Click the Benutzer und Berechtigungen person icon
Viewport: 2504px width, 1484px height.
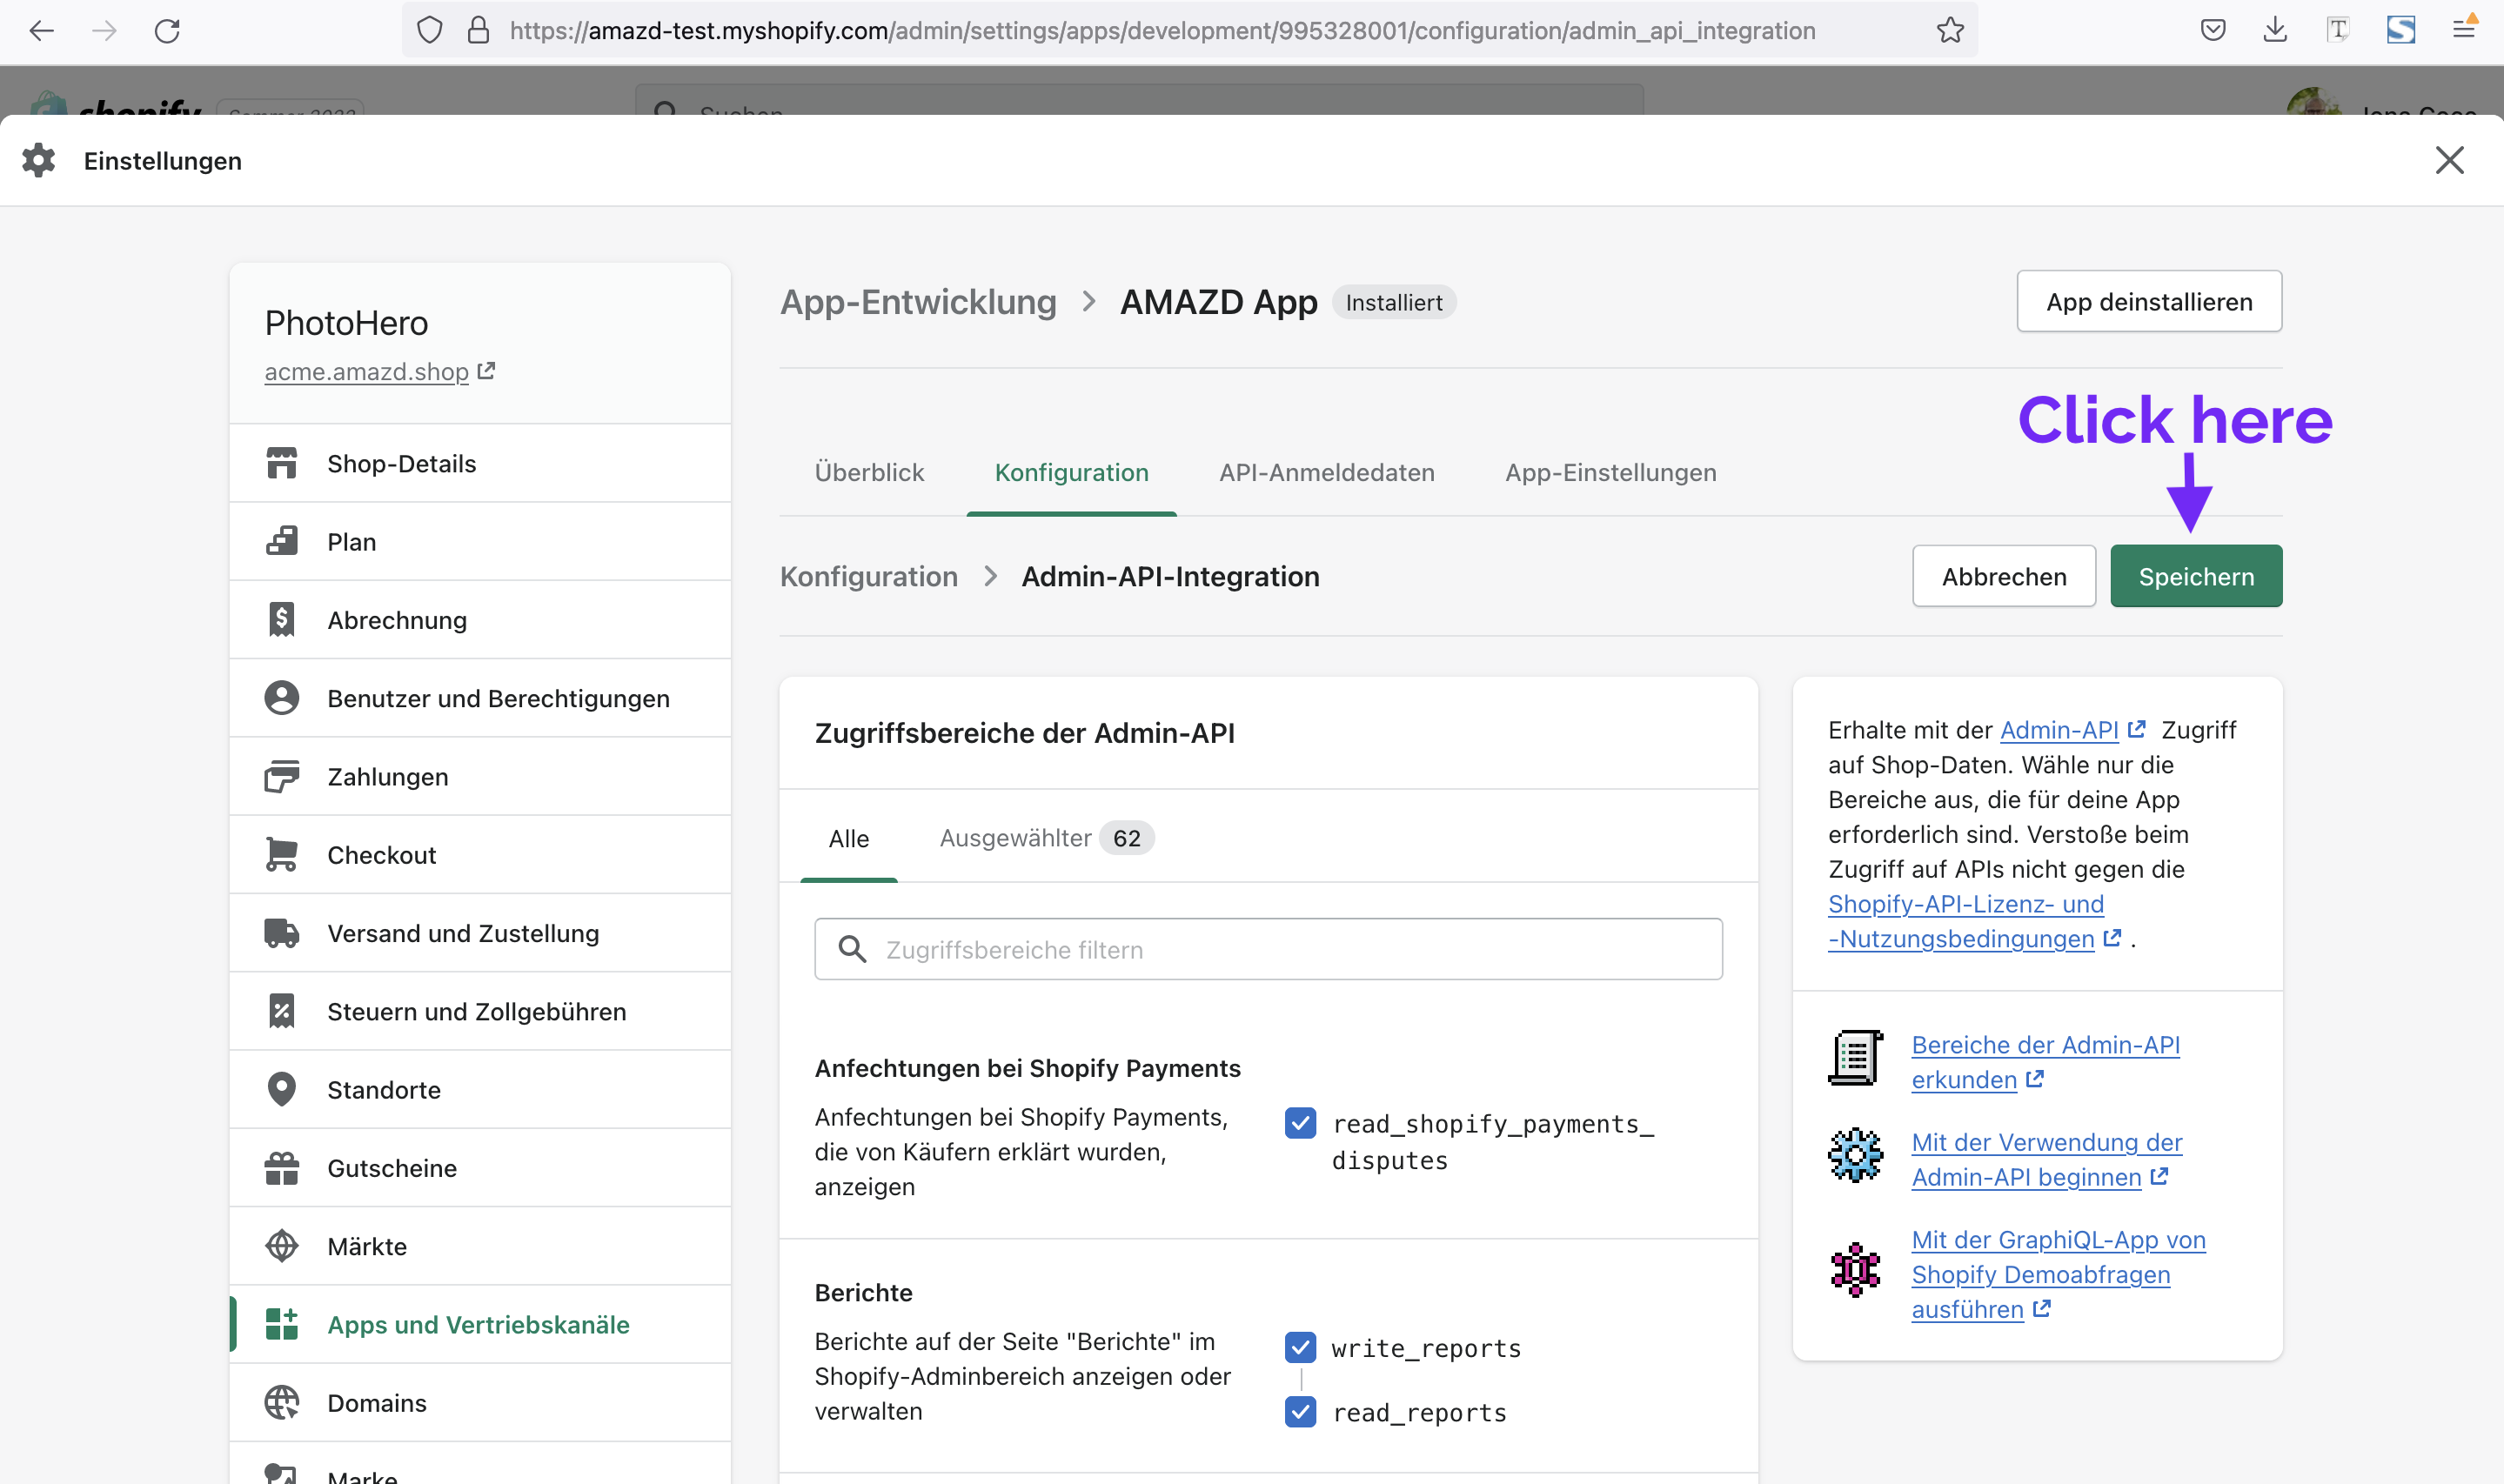(282, 698)
